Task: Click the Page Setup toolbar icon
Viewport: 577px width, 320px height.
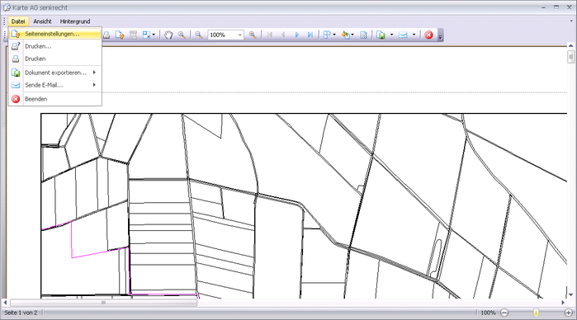Action: point(120,35)
